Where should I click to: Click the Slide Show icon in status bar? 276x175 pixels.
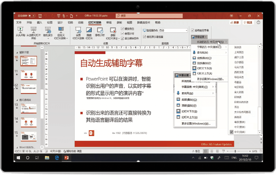223,151
